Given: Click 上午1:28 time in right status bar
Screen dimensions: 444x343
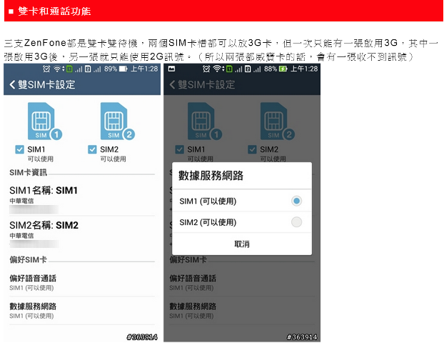Looking at the screenshot, I should (x=304, y=69).
